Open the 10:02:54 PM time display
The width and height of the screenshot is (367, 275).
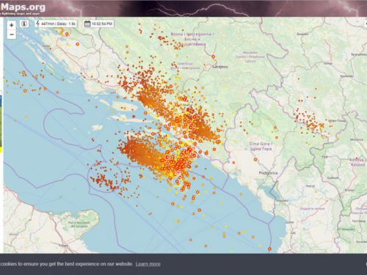coord(98,23)
